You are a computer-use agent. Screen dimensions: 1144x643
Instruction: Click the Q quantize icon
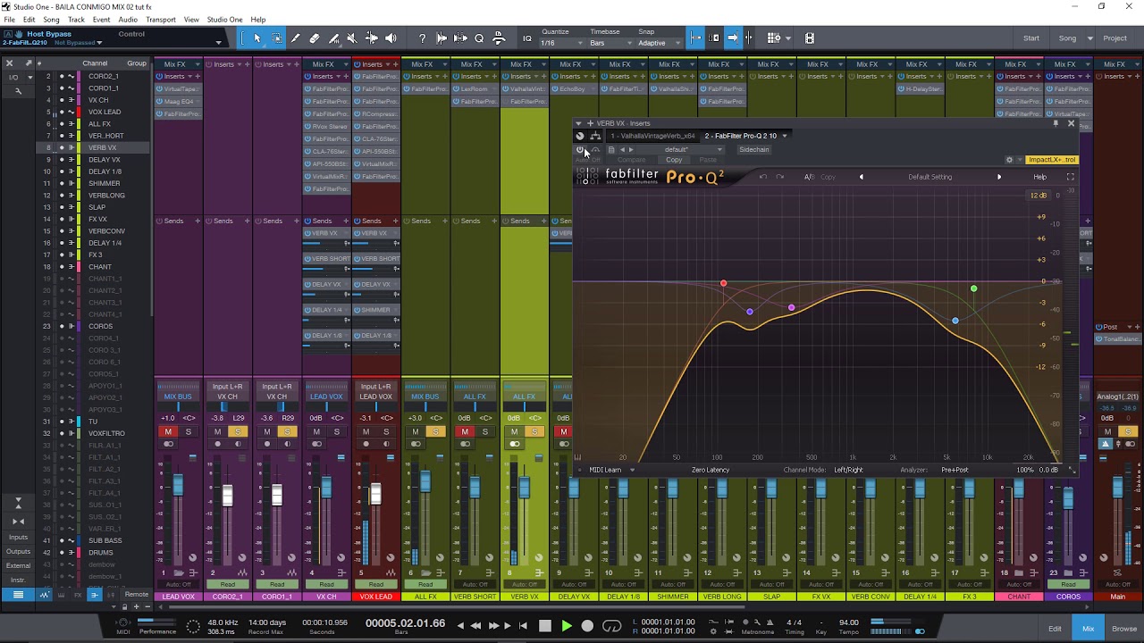click(479, 38)
